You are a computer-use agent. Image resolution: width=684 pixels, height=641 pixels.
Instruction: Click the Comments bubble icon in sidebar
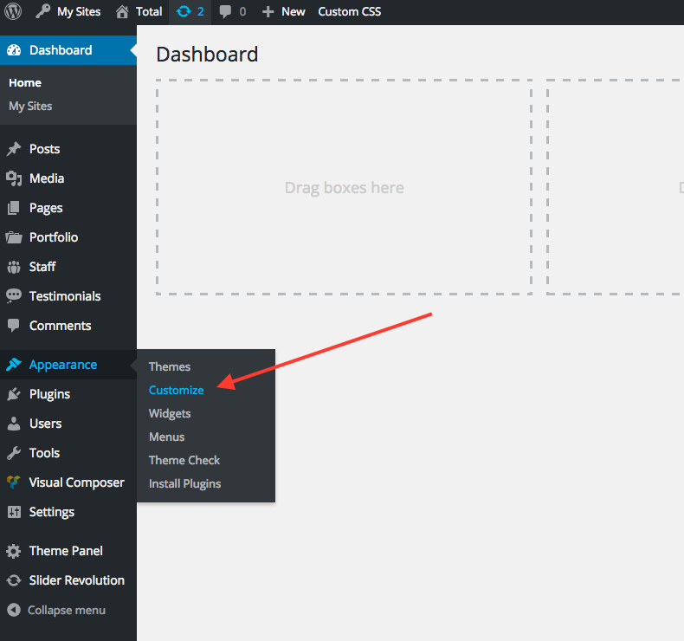pos(14,326)
